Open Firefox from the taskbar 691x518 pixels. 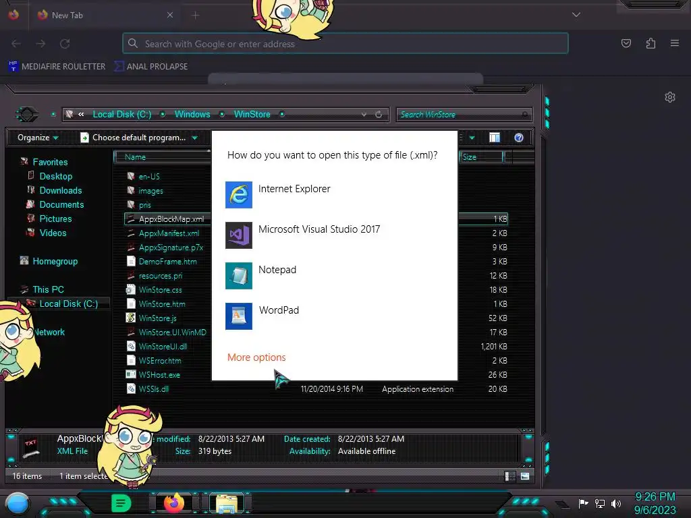tap(173, 503)
